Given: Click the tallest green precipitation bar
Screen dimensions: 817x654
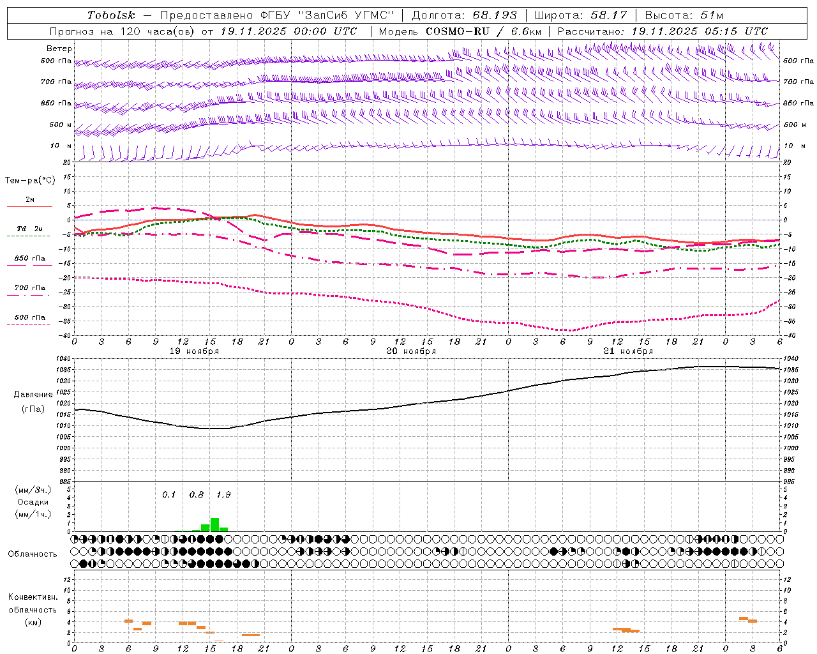Looking at the screenshot, I should (x=214, y=524).
